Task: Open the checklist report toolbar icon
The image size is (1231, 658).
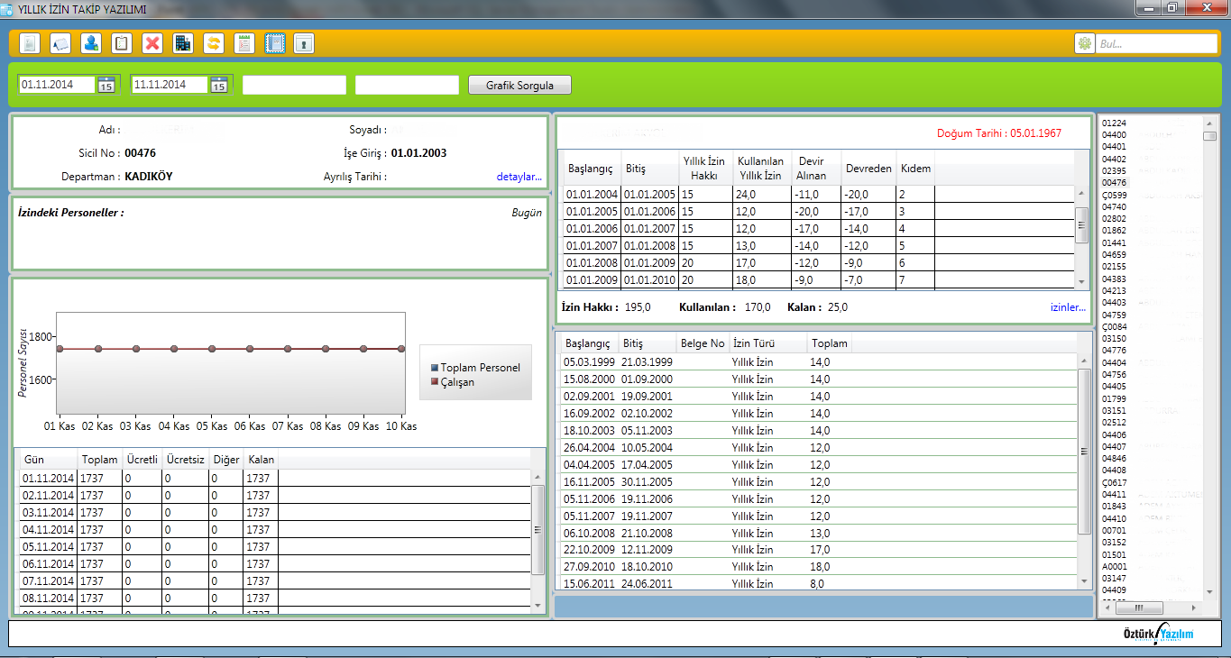Action: (243, 43)
